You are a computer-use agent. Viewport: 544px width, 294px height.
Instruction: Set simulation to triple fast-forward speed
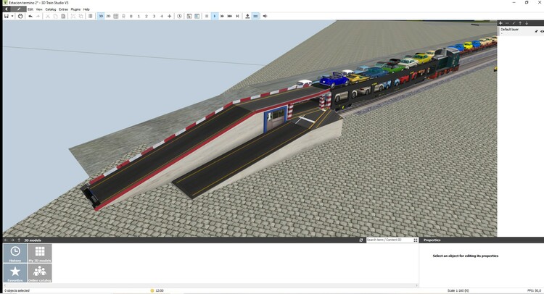[230, 16]
